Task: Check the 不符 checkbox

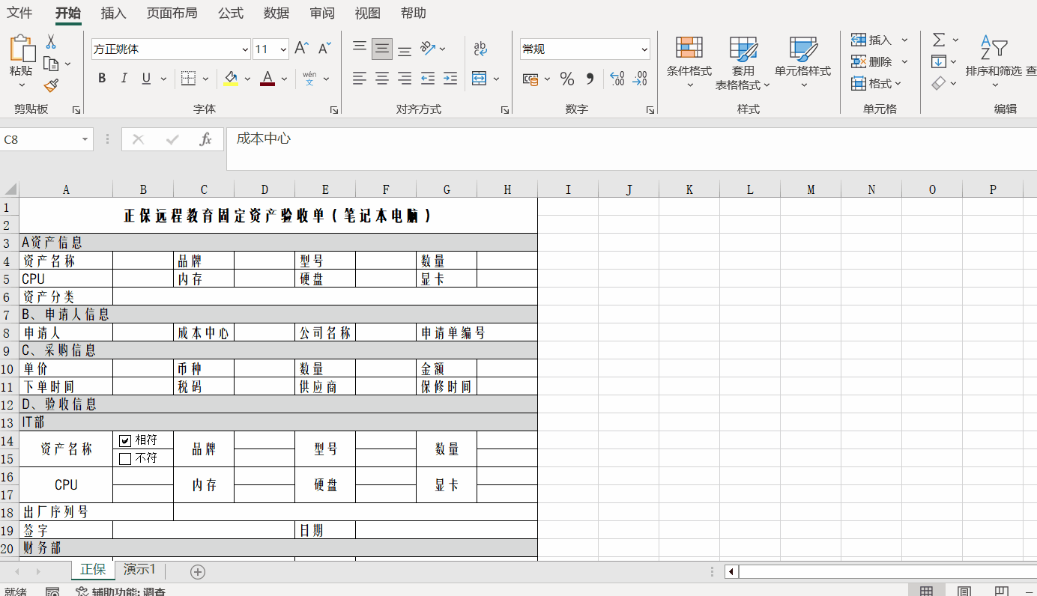Action: tap(125, 458)
